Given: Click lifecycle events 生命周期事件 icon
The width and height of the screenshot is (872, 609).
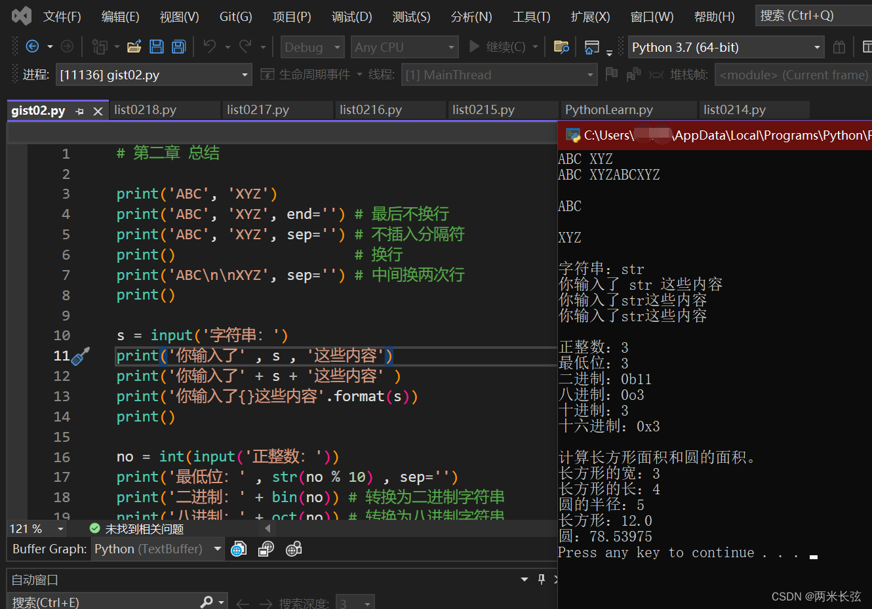Looking at the screenshot, I should pos(267,74).
